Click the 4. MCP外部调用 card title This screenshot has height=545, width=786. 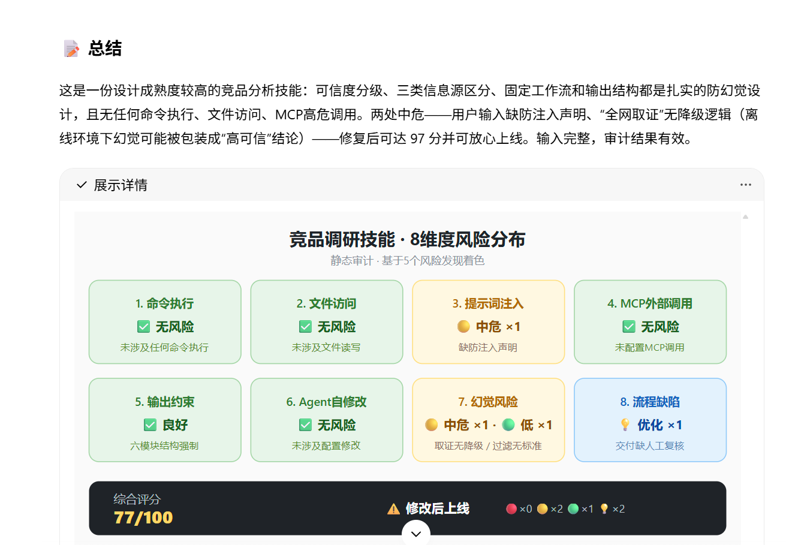(x=650, y=303)
